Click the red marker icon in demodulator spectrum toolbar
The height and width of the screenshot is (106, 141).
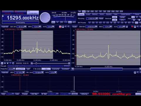pos(132,27)
